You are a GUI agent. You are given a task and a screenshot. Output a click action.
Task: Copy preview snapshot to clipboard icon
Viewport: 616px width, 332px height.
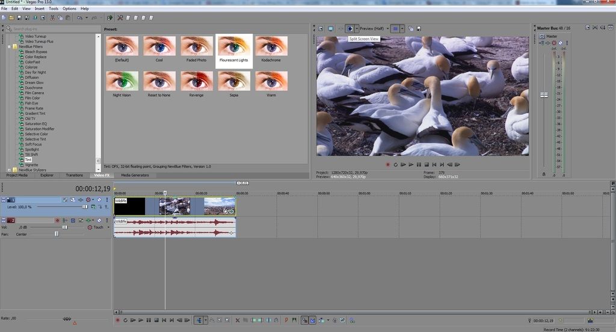410,29
